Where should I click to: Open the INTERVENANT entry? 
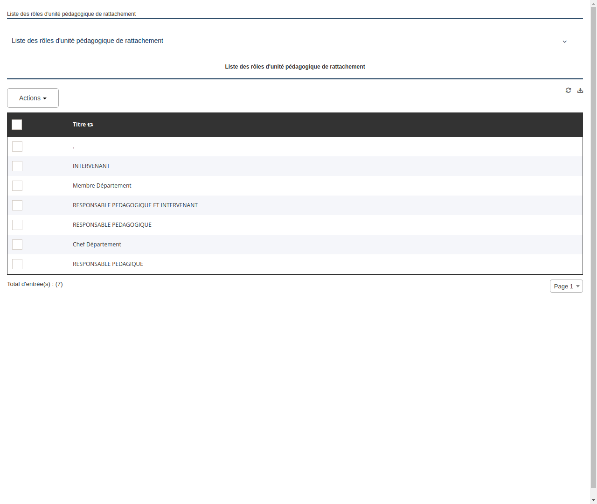point(91,166)
